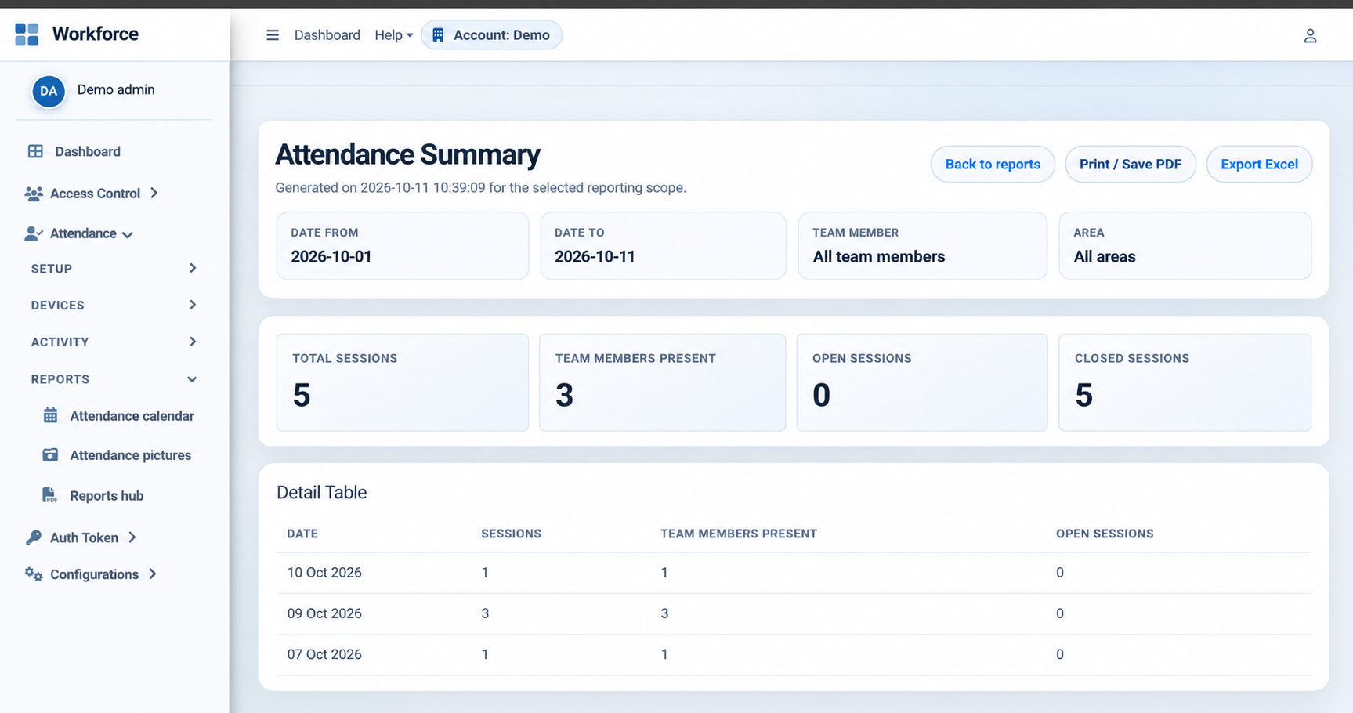This screenshot has height=713, width=1353.
Task: Expand the Configurations chevron
Action: [153, 574]
